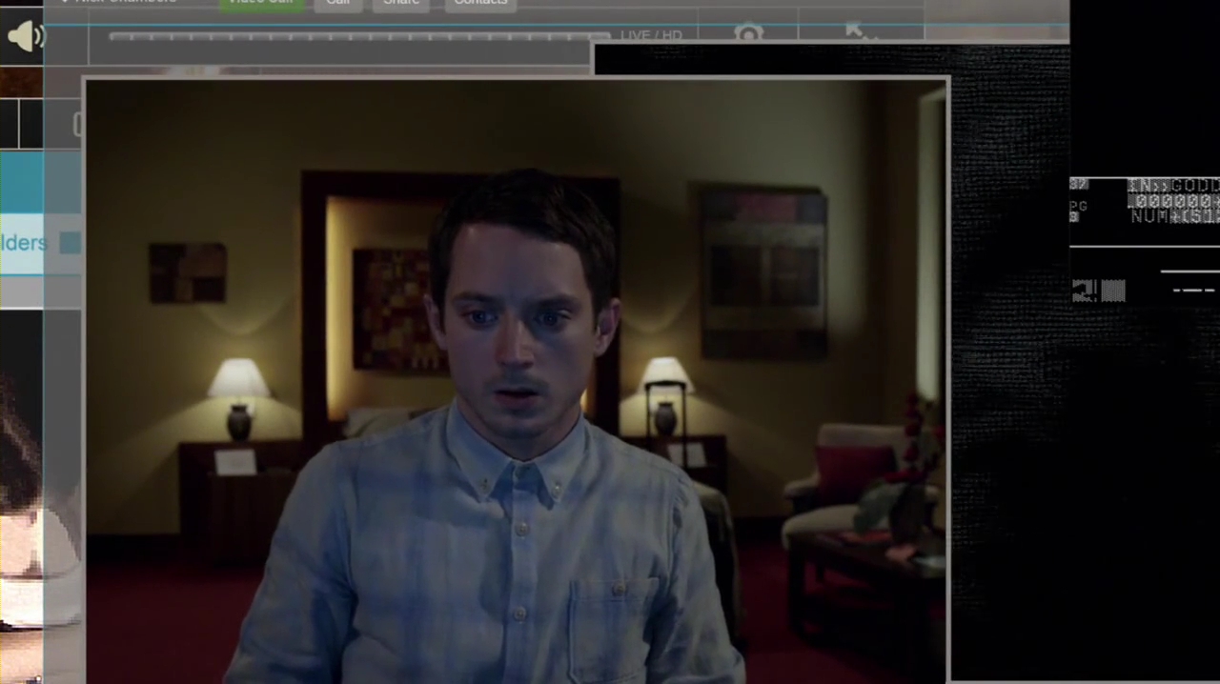Image resolution: width=1220 pixels, height=684 pixels.
Task: Click the LIVE / HD label
Action: point(651,36)
